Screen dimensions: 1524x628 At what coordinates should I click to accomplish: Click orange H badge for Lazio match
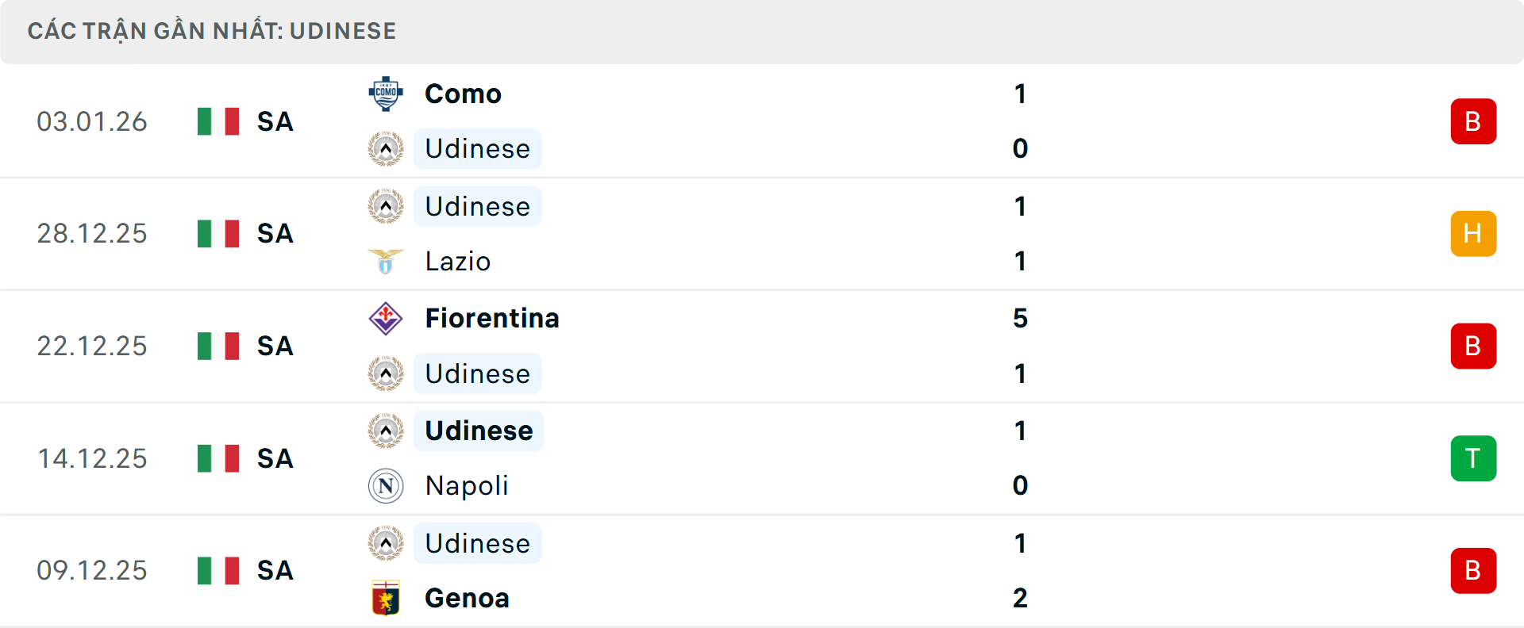[x=1473, y=234]
